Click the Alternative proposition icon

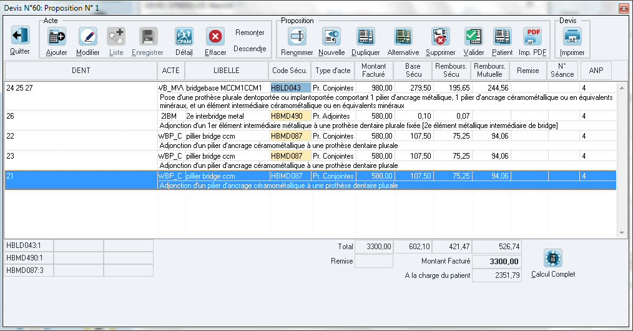tap(403, 37)
